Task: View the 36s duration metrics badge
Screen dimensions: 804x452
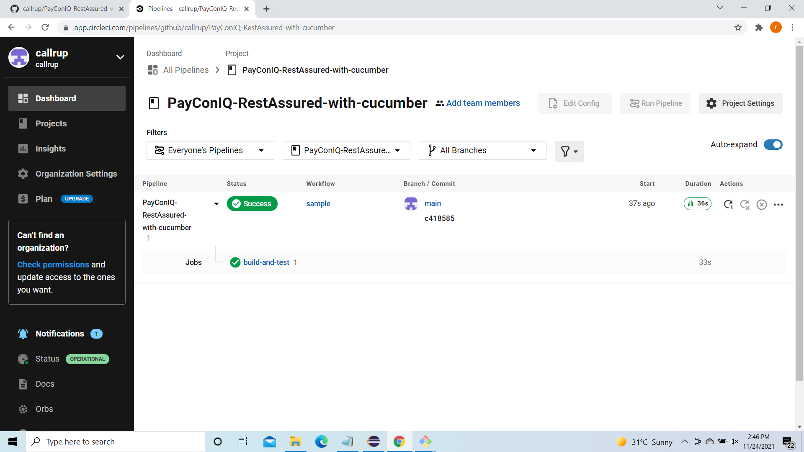Action: click(x=697, y=204)
